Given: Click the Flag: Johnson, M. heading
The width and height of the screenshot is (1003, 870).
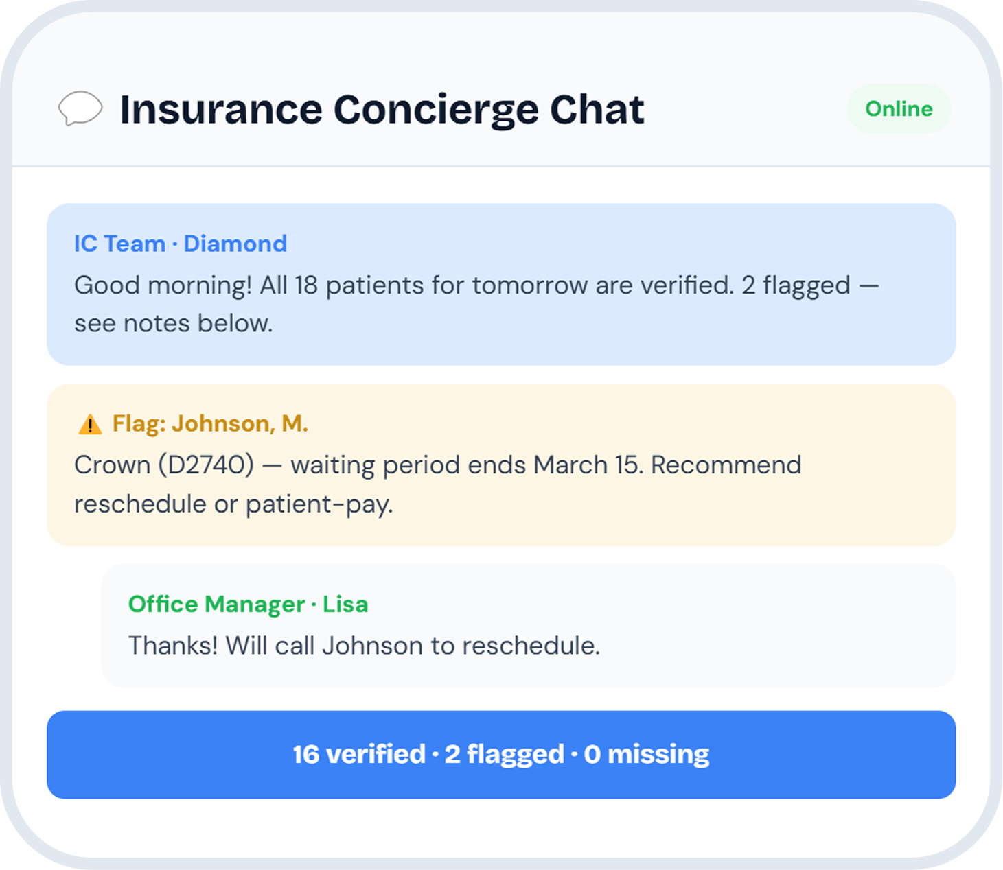Looking at the screenshot, I should tap(210, 423).
